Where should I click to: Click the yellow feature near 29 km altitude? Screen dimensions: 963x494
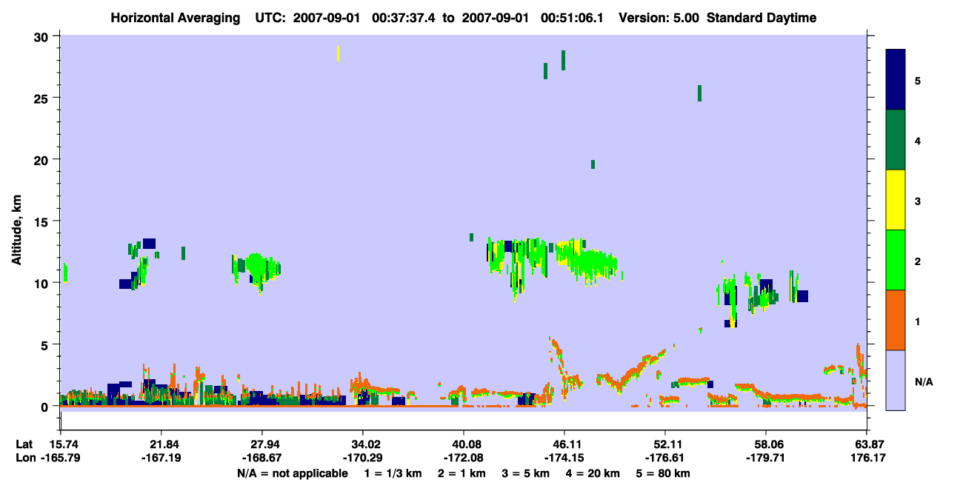tap(338, 53)
